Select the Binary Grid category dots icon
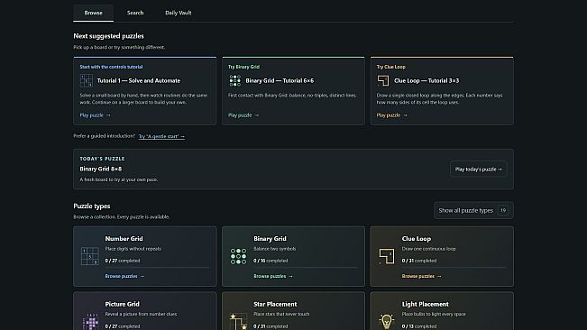 point(238,256)
